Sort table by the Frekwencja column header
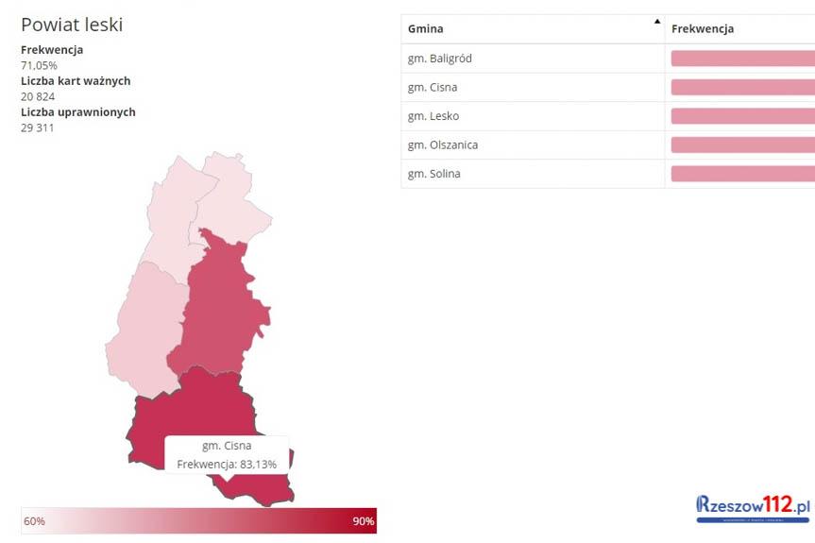The image size is (815, 543). tap(703, 29)
